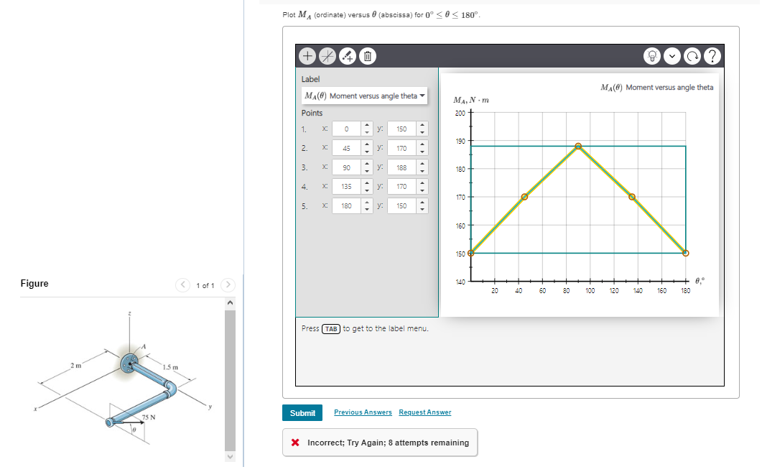The width and height of the screenshot is (762, 472).
Task: Select the add point plus tool
Action: tap(307, 55)
